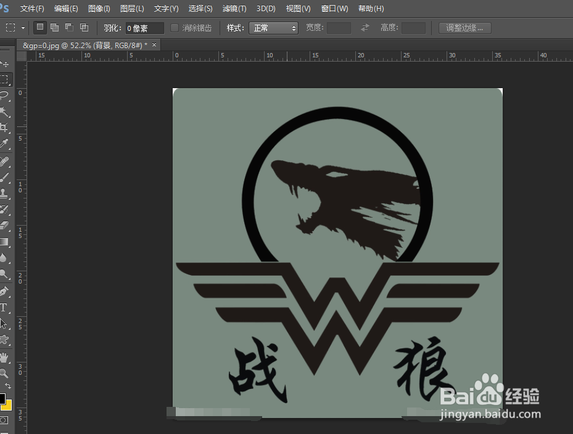Screen dimensions: 573x434
Task: Select the History Brush tool
Action: (x=5, y=210)
